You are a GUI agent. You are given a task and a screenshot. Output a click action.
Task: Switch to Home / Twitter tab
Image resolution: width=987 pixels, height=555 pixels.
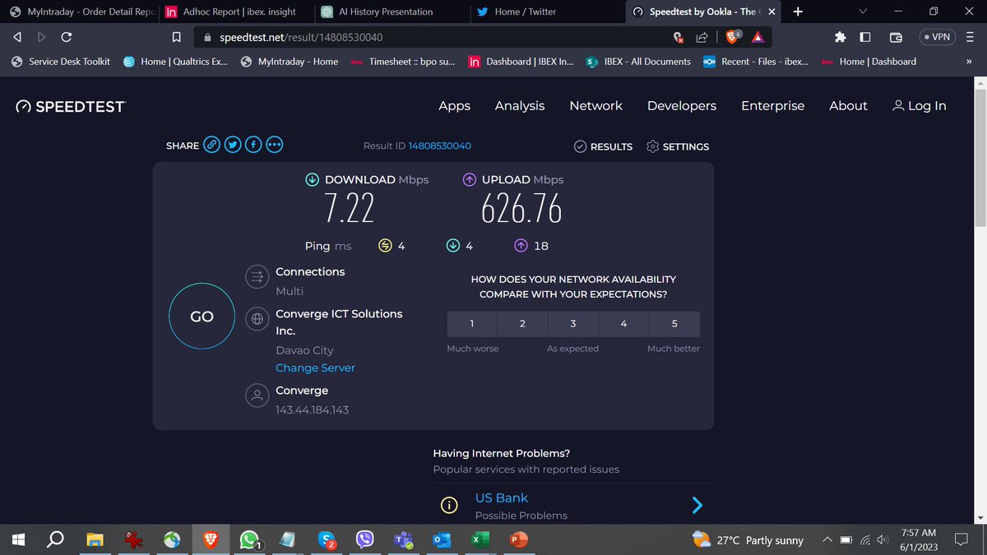coord(547,12)
